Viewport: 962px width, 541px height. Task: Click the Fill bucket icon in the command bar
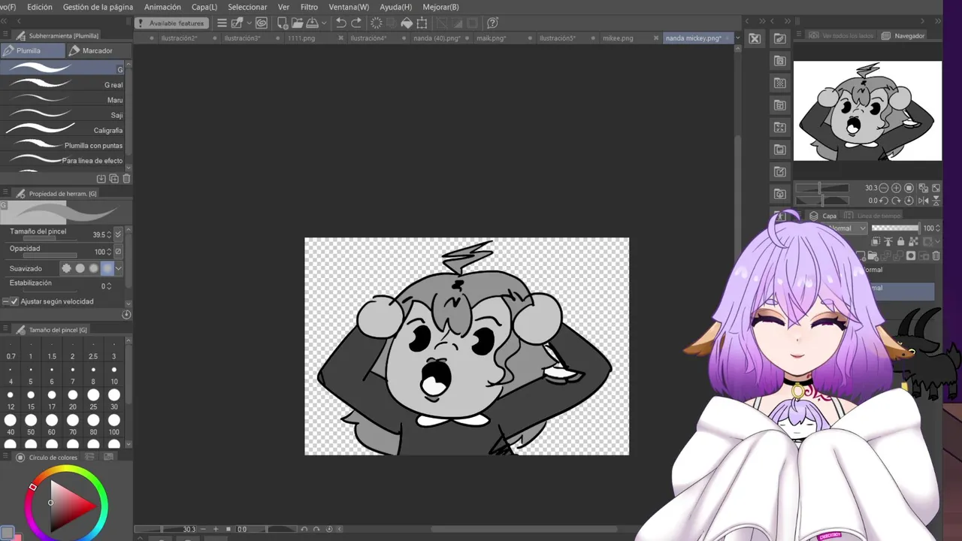407,23
